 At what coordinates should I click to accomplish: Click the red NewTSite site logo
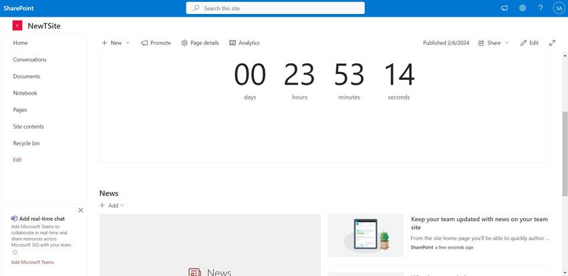[x=17, y=25]
